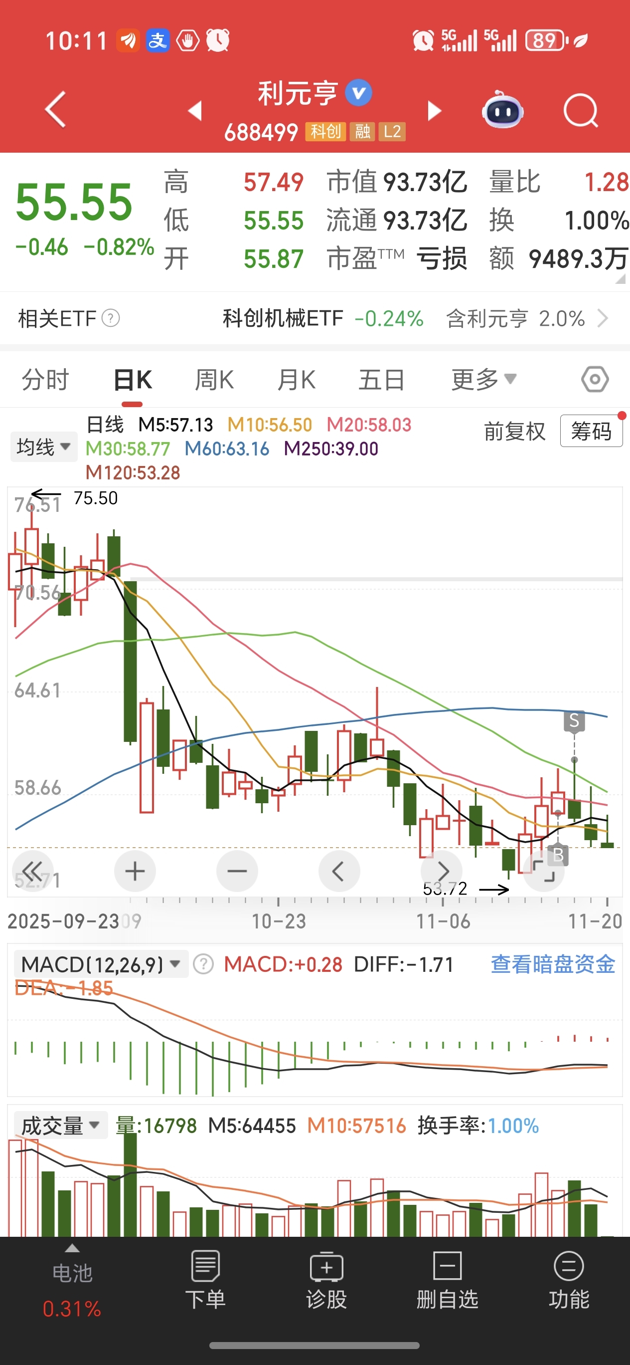Open the MACD(12,26,9) indicator dropdown
The width and height of the screenshot is (630, 1365).
101,964
